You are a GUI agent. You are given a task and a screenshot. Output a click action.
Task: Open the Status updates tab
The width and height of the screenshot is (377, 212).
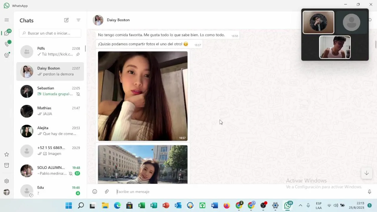7,55
